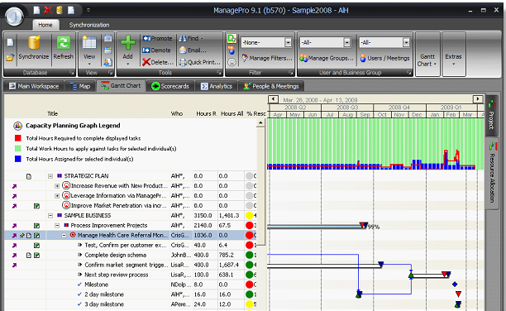
Task: Collapse the STRATEGIC PLAN tree node
Action: pos(50,176)
